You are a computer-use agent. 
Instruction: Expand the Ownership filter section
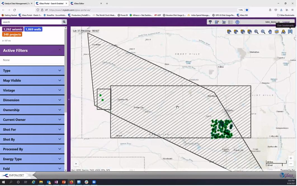tap(32, 110)
